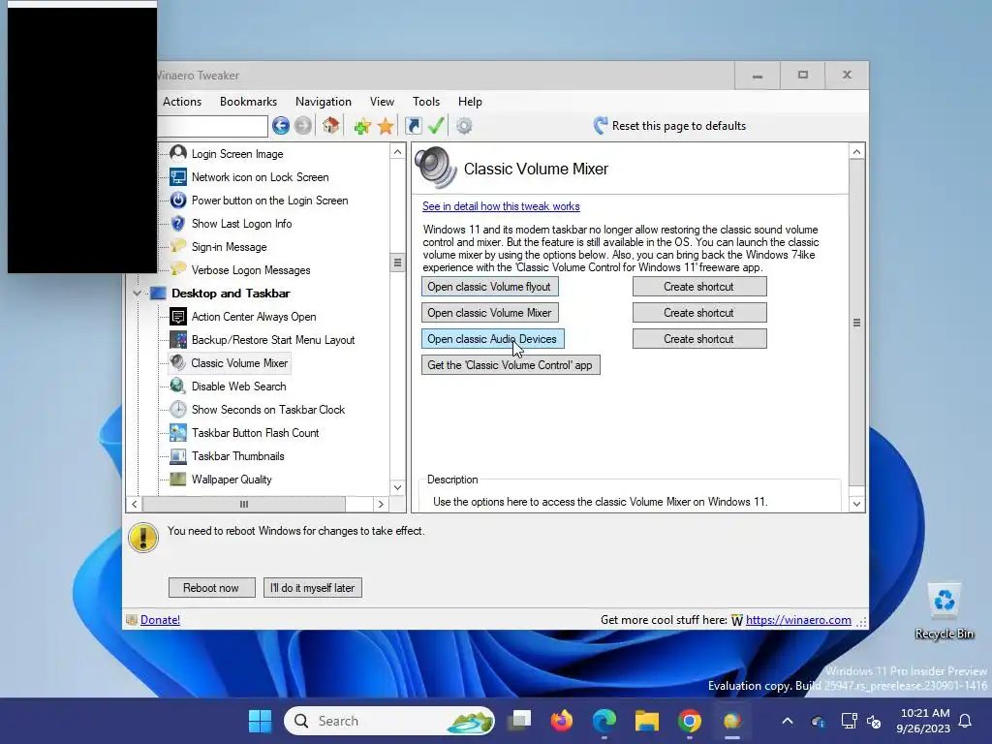Click details pane scroll up arrow
Image resolution: width=992 pixels, height=744 pixels.
pos(856,152)
